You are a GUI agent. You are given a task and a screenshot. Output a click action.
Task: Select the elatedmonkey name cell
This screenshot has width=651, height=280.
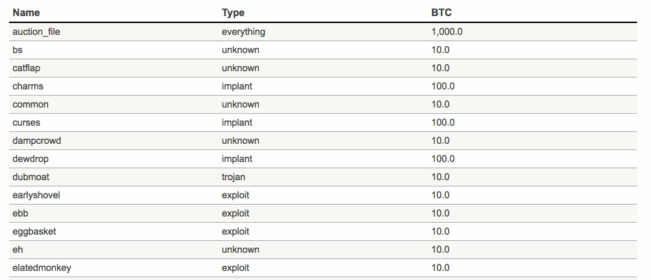[42, 268]
